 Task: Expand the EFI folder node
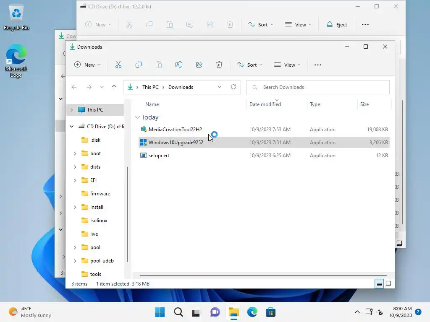coord(75,180)
